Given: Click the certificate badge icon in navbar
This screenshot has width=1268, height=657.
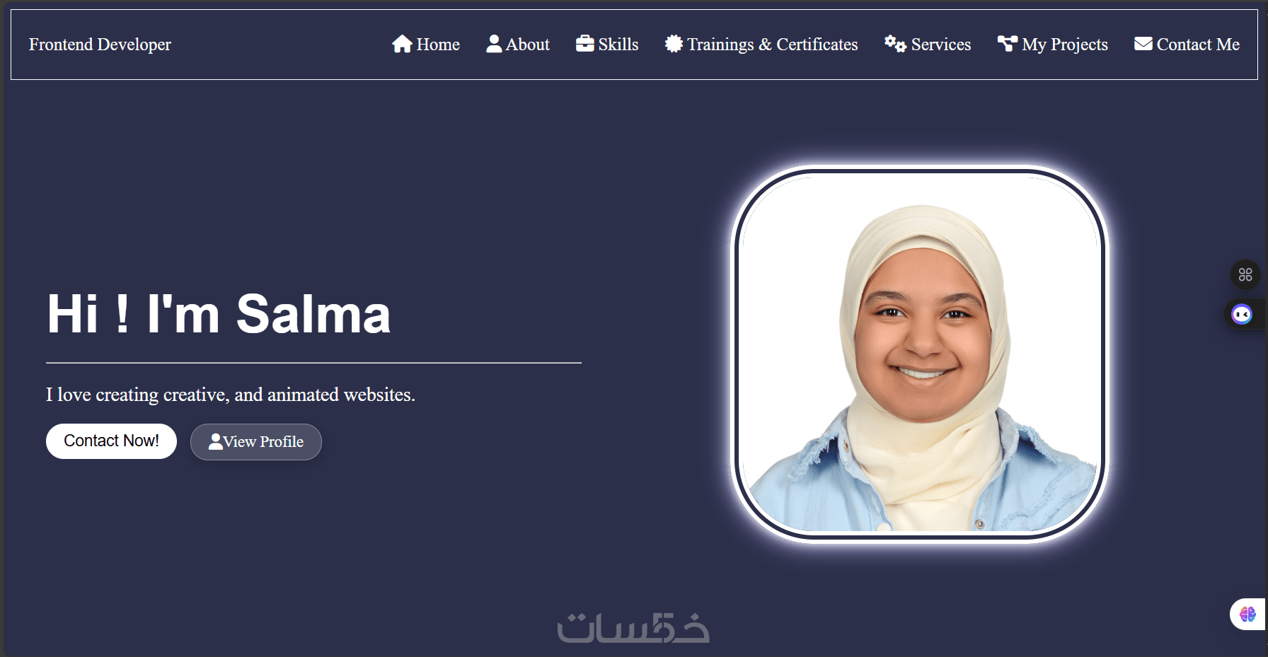Looking at the screenshot, I should [x=674, y=44].
